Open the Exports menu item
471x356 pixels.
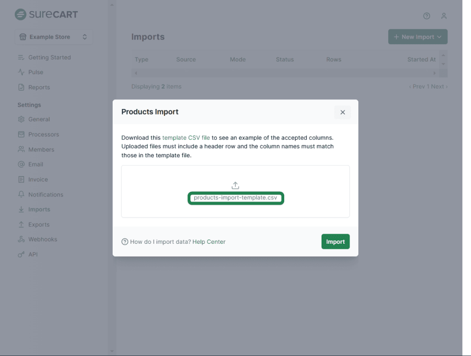click(x=39, y=224)
